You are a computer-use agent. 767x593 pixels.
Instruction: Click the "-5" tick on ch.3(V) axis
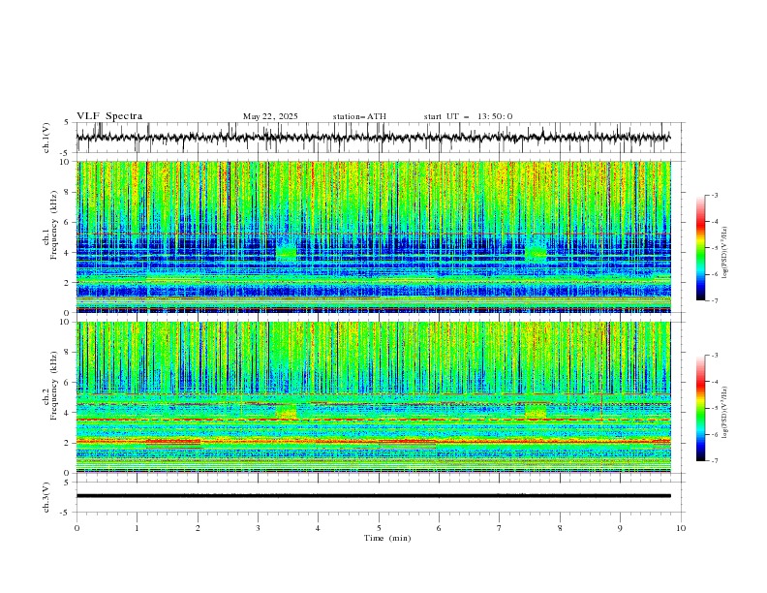pos(66,513)
